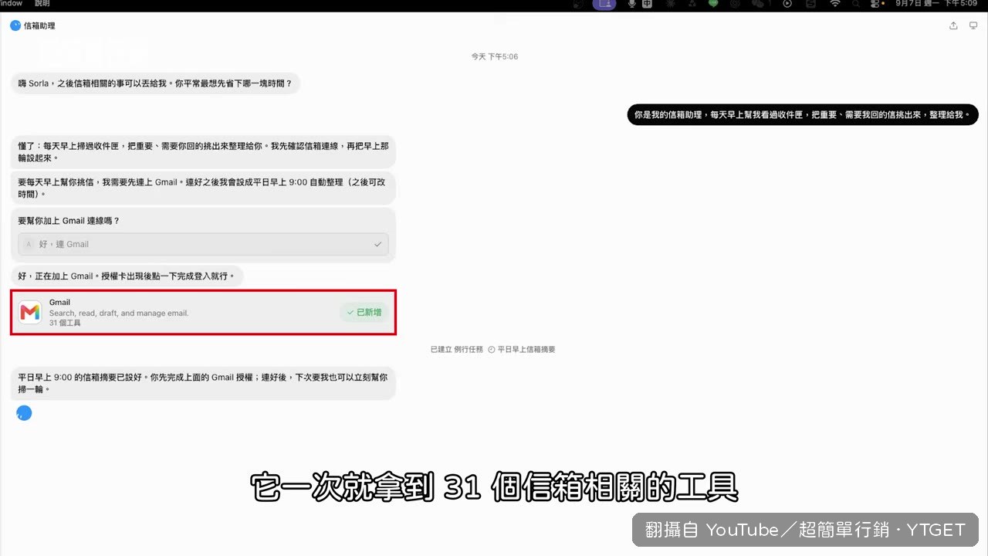
Task: Click the 已新增 status button on Gmail card
Action: coord(364,313)
